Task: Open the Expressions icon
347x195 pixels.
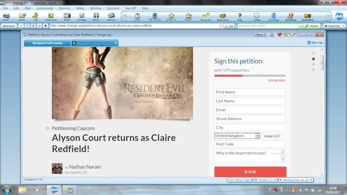Action: pos(223,16)
